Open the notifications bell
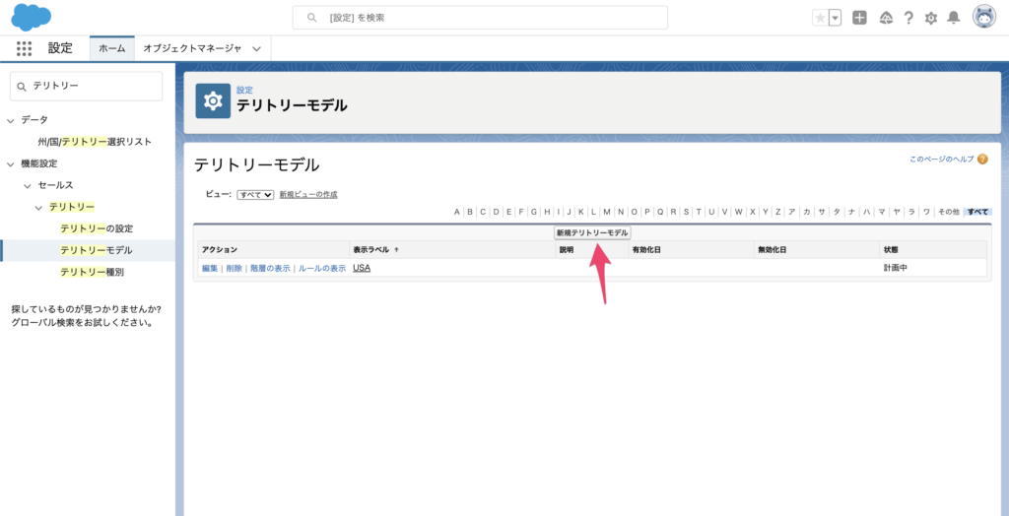 pyautogui.click(x=954, y=18)
